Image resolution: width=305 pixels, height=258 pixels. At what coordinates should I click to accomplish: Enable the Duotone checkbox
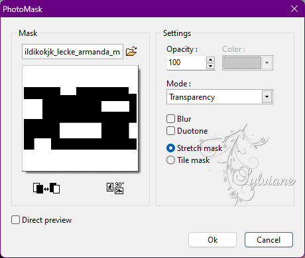click(170, 131)
